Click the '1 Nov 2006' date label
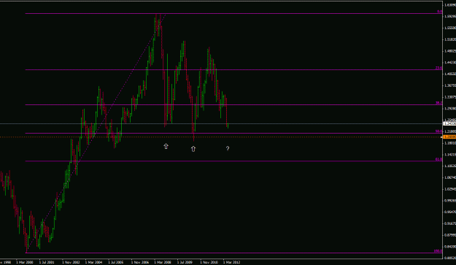Viewport: 456px width, 265px height. tap(140, 262)
